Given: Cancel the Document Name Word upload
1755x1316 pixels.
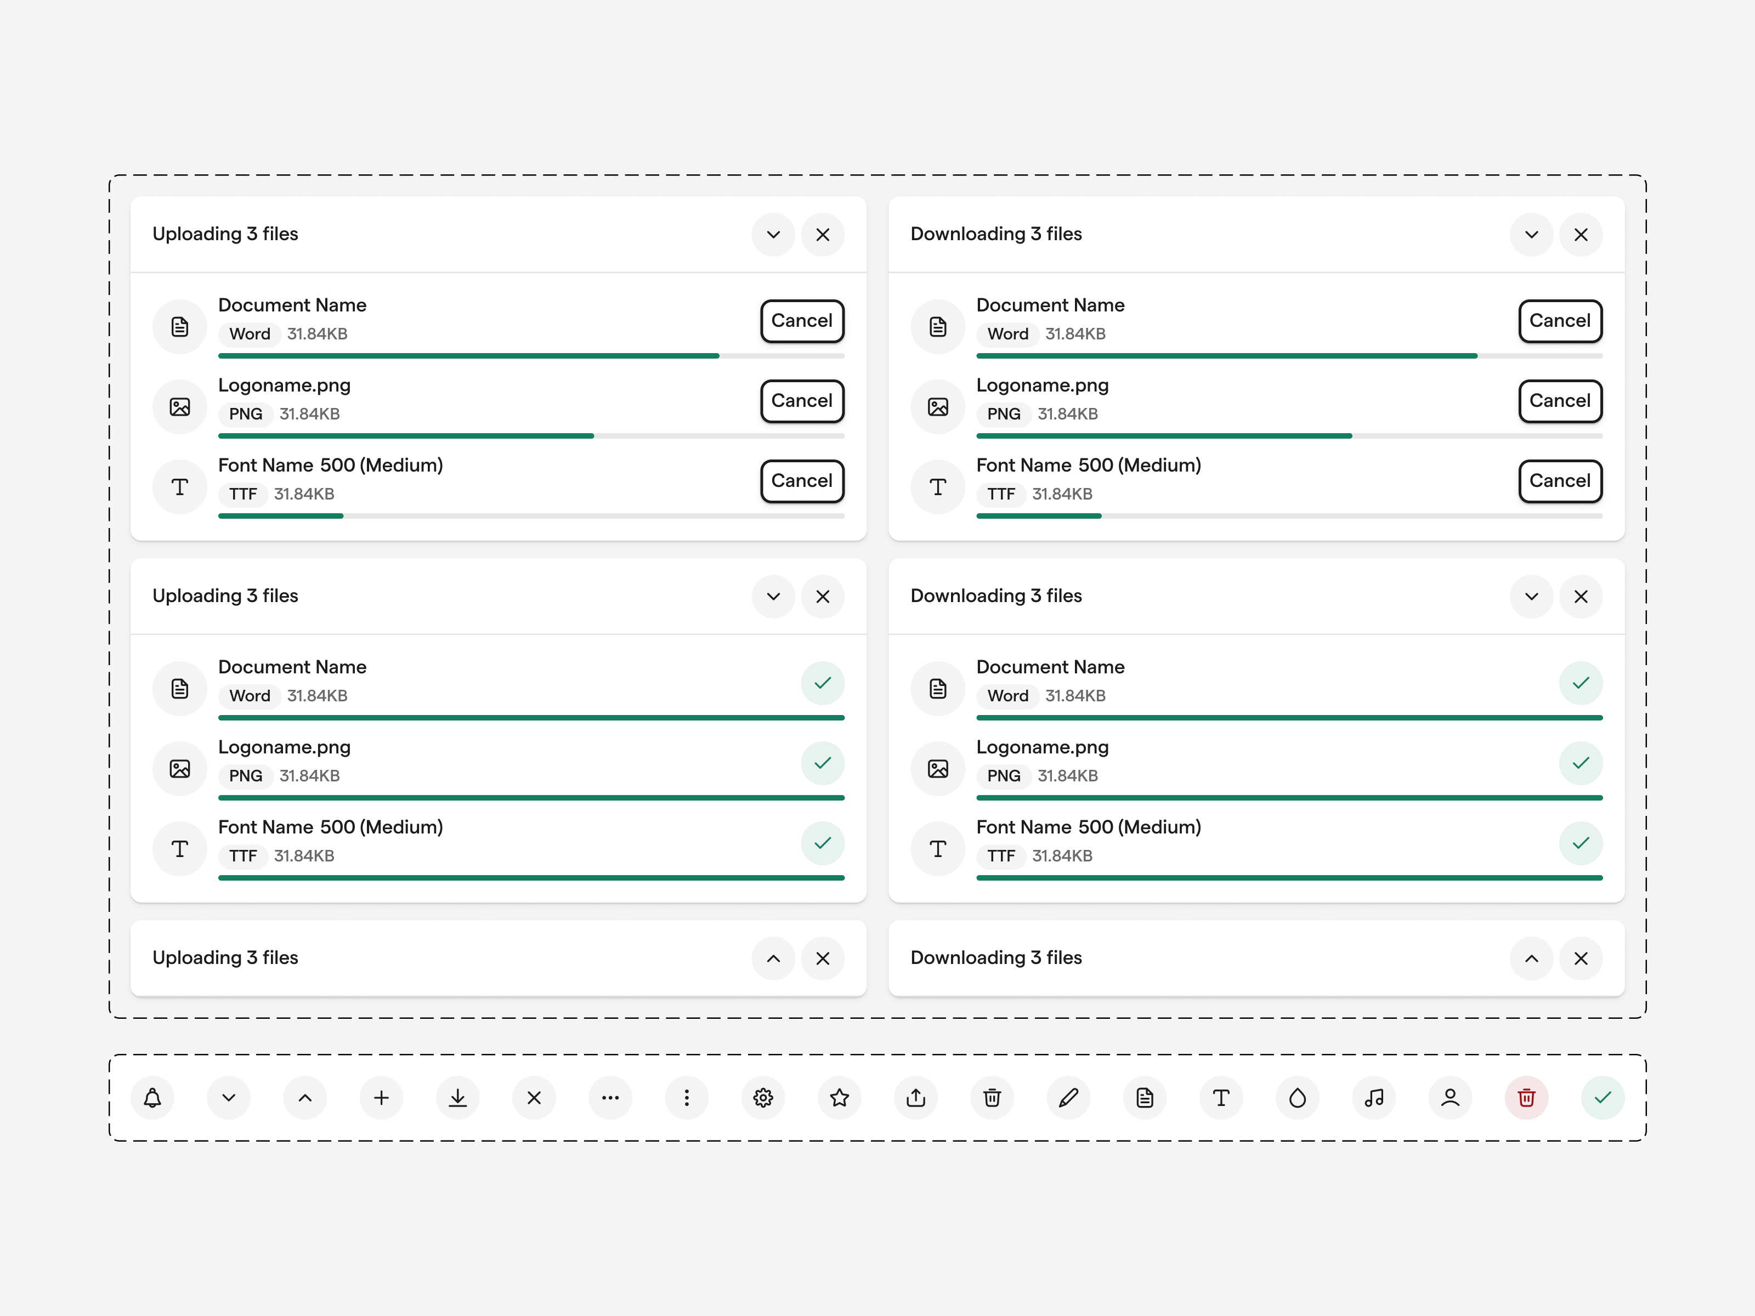Looking at the screenshot, I should (x=801, y=320).
